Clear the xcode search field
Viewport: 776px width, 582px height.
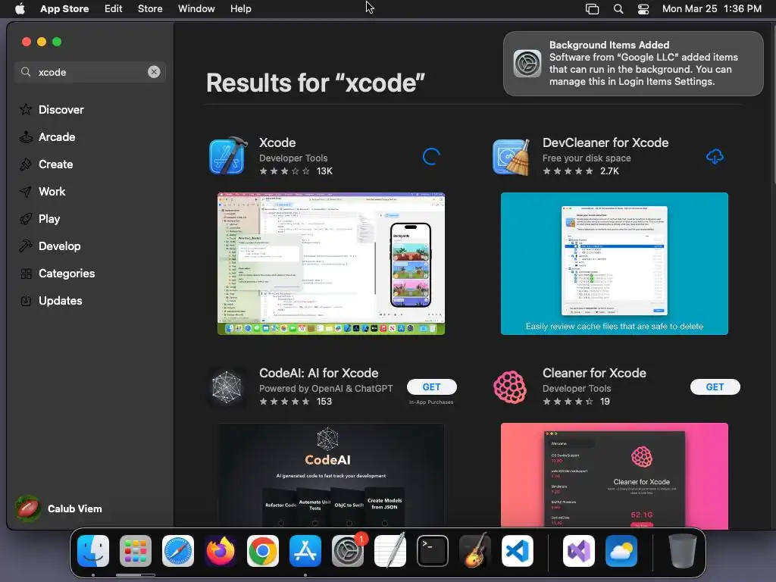click(x=154, y=72)
